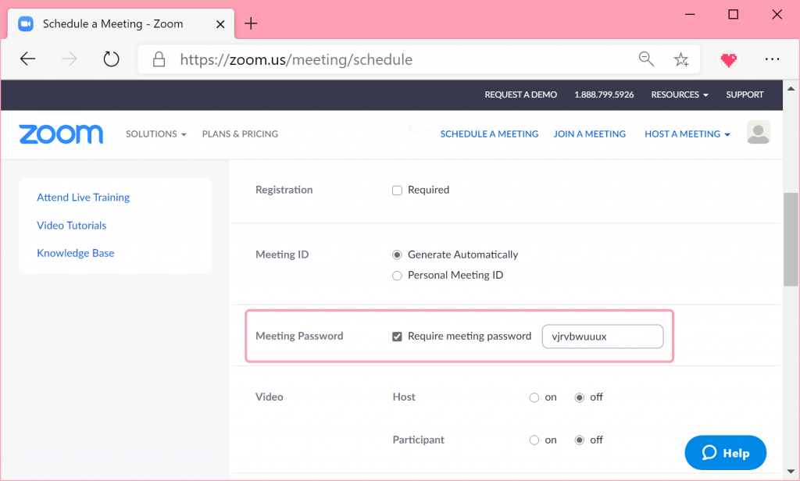The image size is (800, 481).
Task: Select Host video off
Action: point(580,397)
